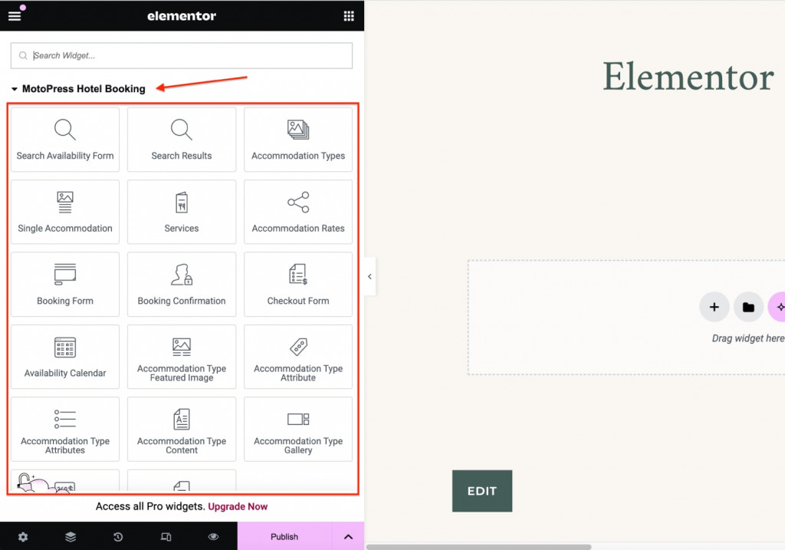The image size is (785, 550).
Task: Open the revision History panel
Action: [x=118, y=537]
